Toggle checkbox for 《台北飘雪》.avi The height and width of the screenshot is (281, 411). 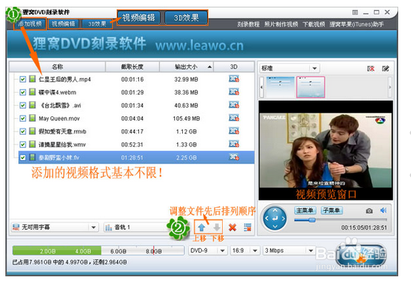click(23, 105)
